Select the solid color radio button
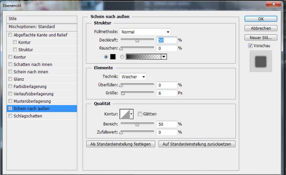Image resolution: width=286 pixels, height=175 pixels. [x=106, y=57]
